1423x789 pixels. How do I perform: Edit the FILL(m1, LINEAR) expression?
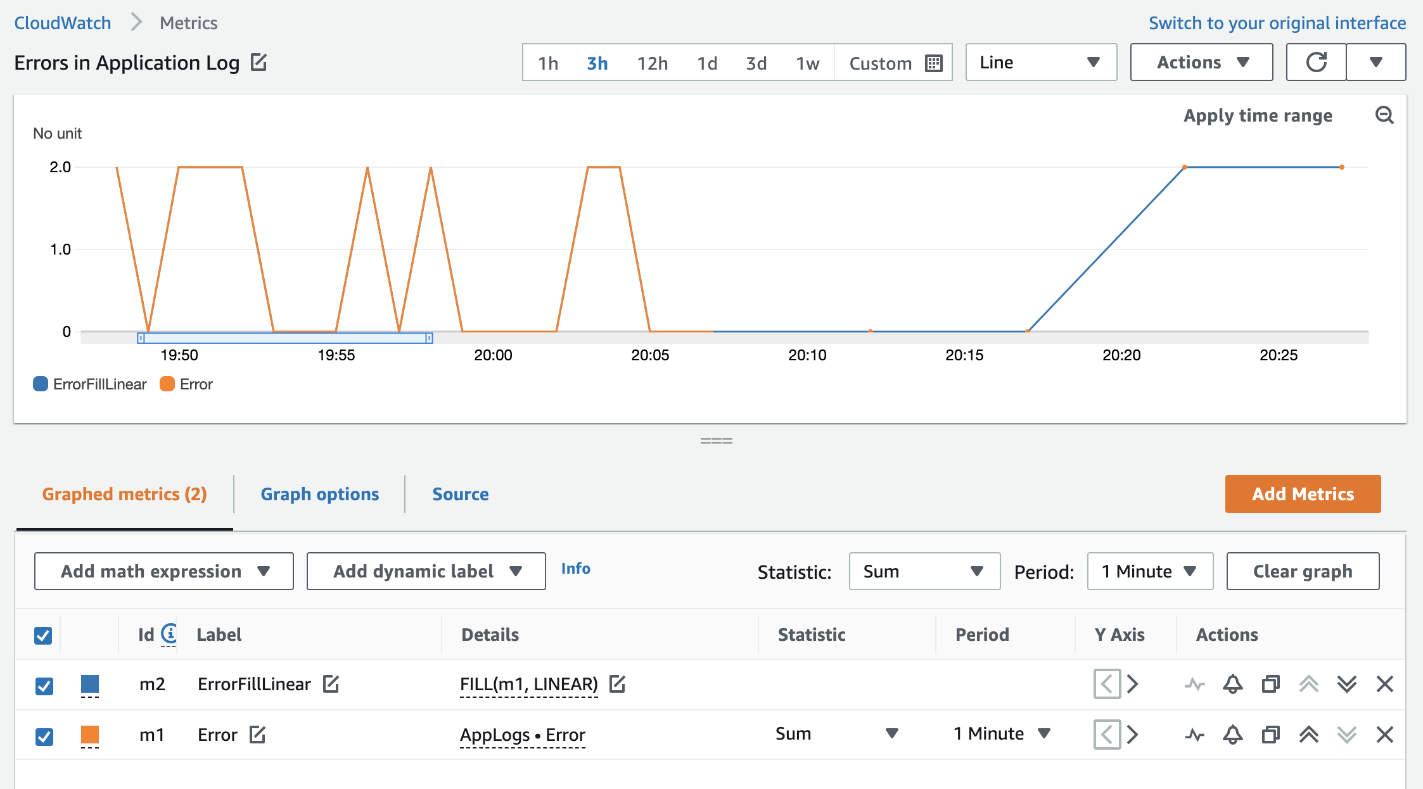click(x=617, y=684)
